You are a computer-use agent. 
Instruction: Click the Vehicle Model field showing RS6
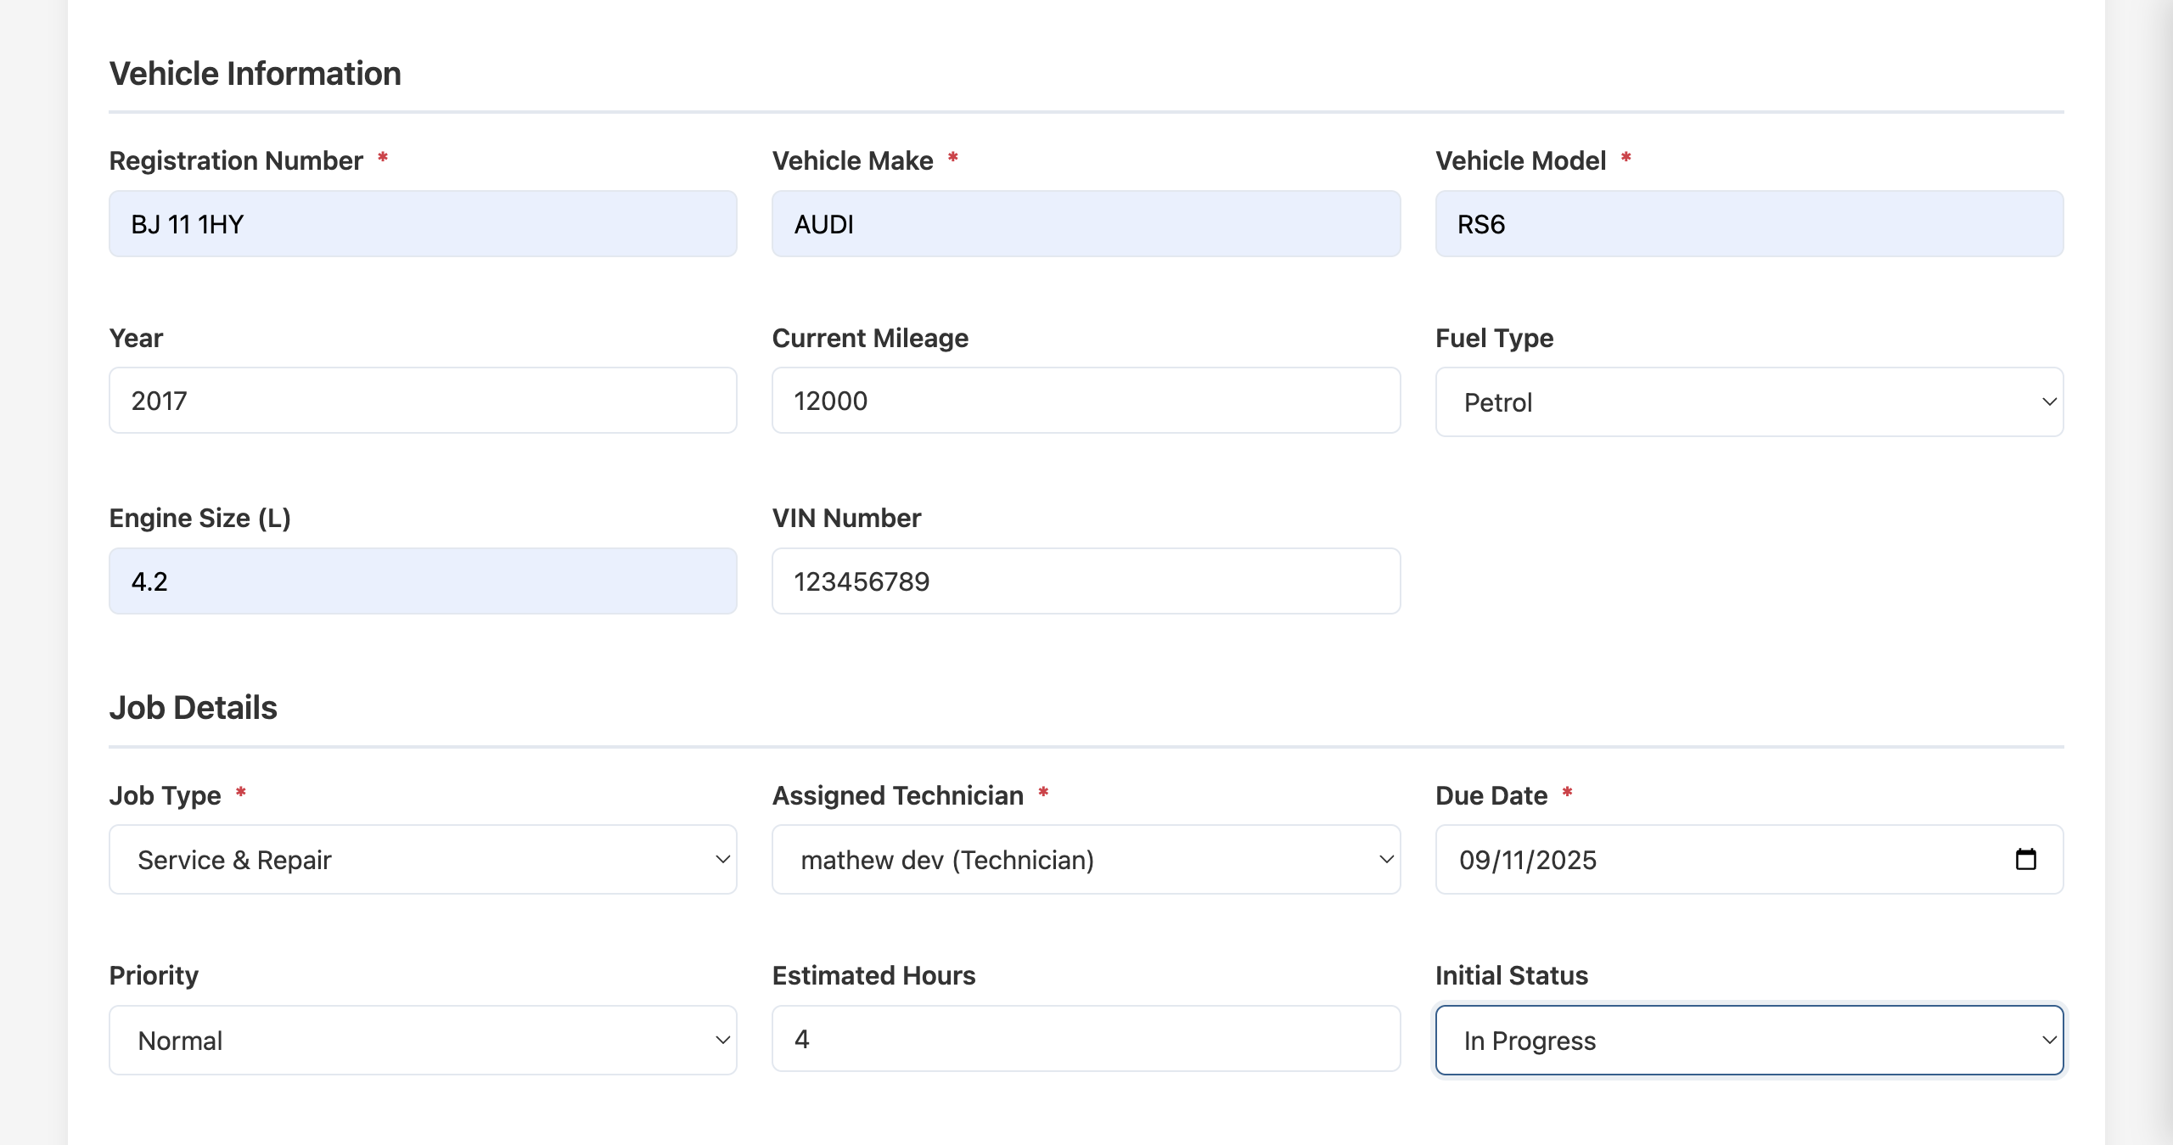click(x=1749, y=223)
